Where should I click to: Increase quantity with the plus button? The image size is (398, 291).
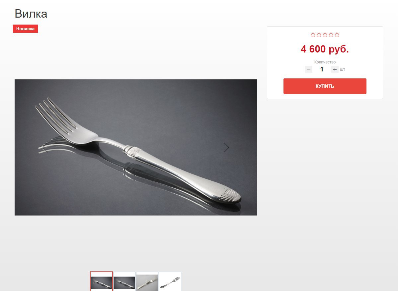(x=335, y=69)
